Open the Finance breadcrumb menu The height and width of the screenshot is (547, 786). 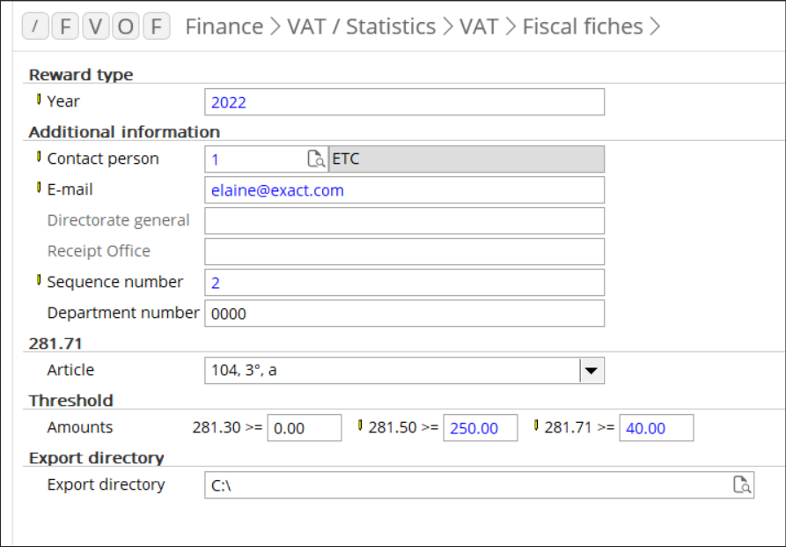(x=224, y=27)
